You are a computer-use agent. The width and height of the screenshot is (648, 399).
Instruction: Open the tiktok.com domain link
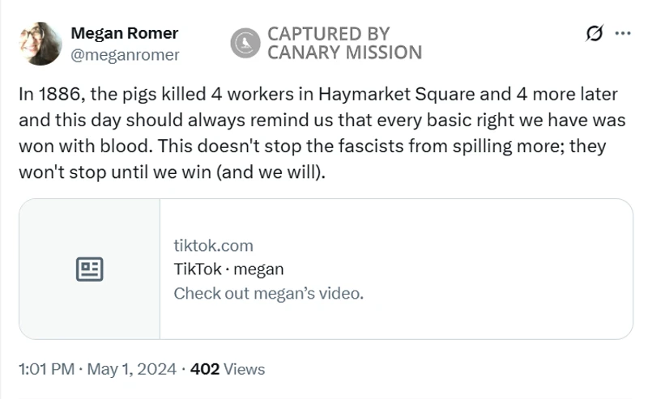click(x=213, y=245)
